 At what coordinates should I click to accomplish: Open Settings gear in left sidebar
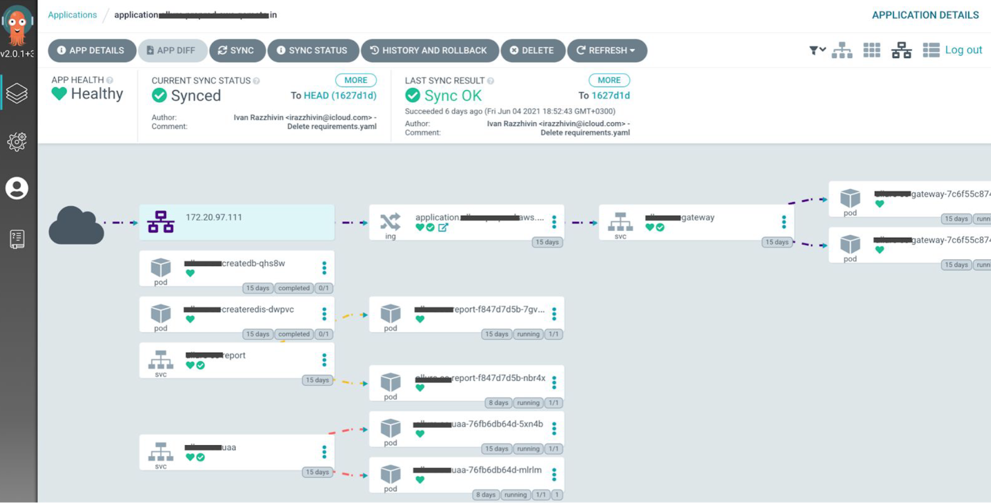(17, 141)
